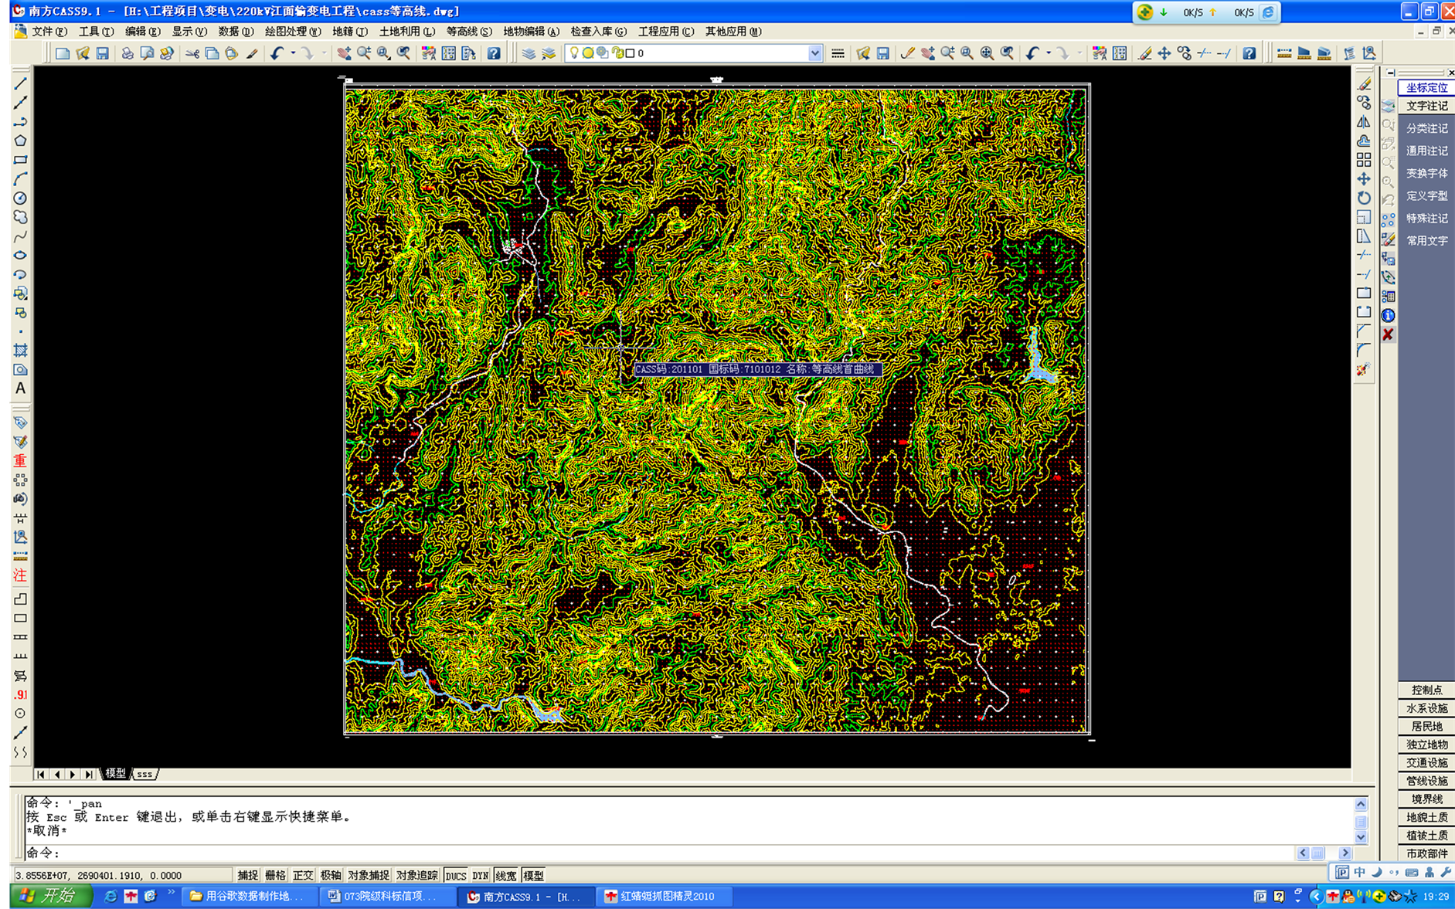
Task: Click the red 注 annotation icon
Action: point(20,575)
